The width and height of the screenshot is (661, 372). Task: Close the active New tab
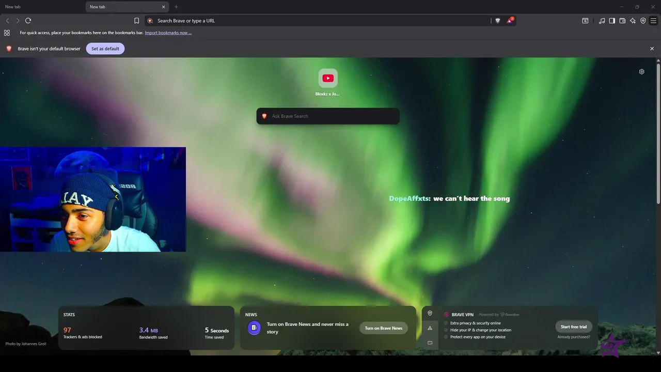click(x=164, y=7)
